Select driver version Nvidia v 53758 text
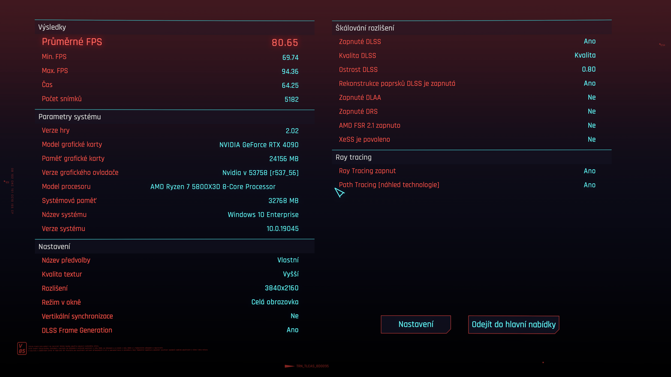The width and height of the screenshot is (671, 377). point(261,173)
